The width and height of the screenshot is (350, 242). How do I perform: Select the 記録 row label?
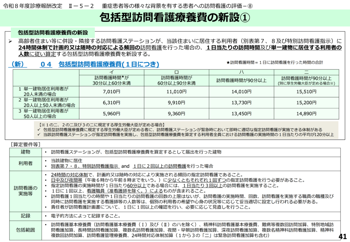(26, 216)
